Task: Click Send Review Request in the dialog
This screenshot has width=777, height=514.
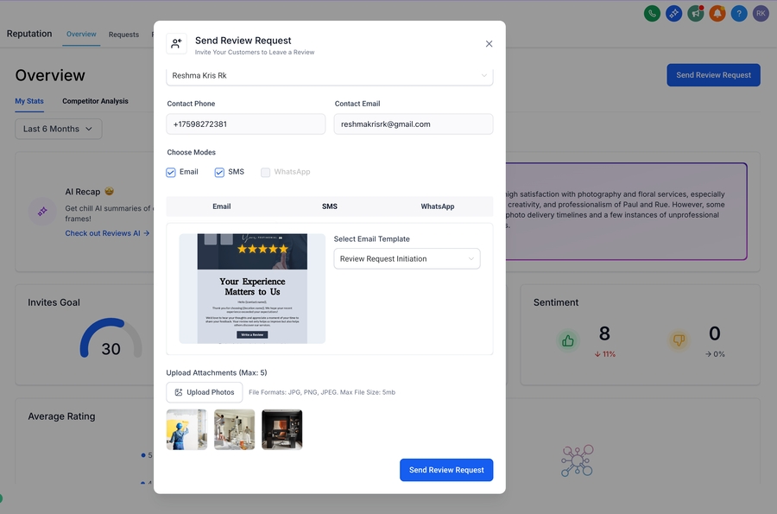Action: click(x=446, y=470)
